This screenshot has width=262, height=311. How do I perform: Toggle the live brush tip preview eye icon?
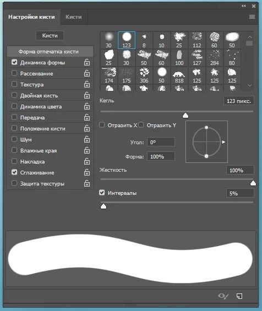pyautogui.click(x=223, y=296)
